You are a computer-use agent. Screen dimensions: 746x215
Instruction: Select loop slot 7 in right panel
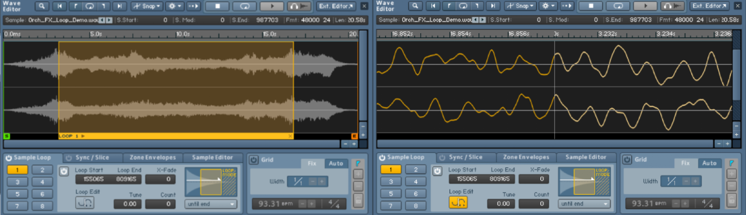click(391, 206)
